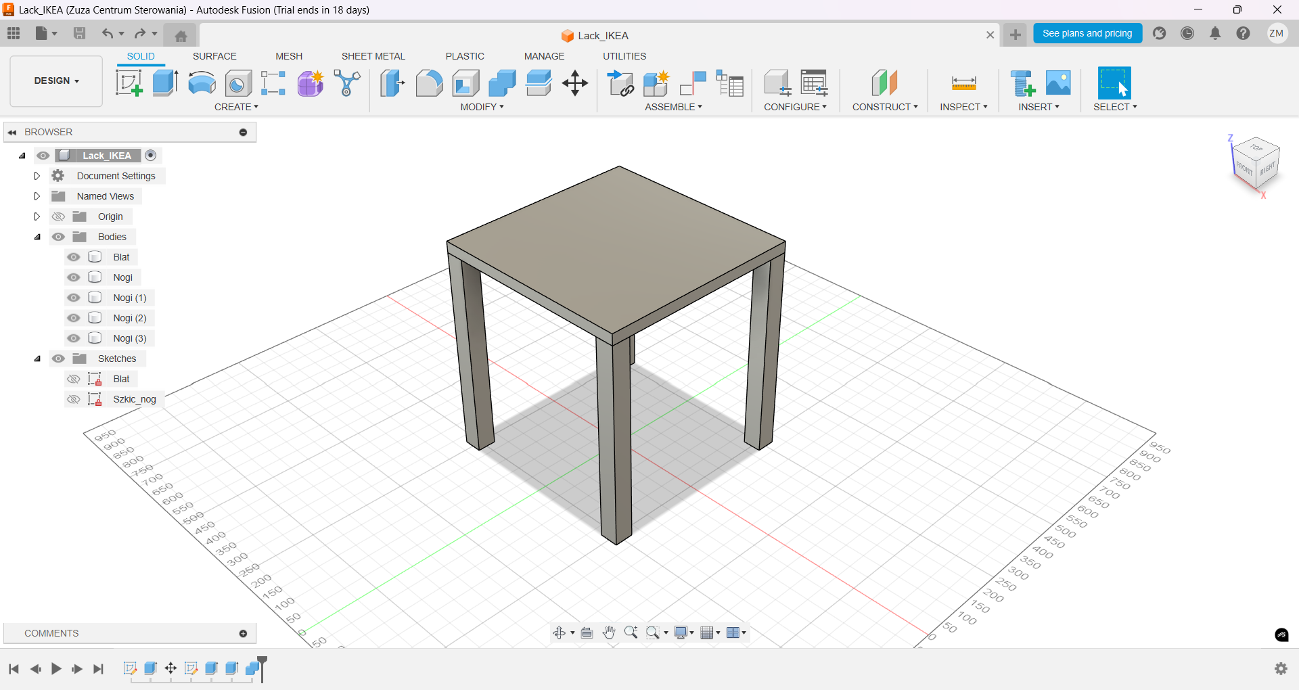The image size is (1299, 690).
Task: Open the Data Panel grid icon
Action: (x=14, y=33)
